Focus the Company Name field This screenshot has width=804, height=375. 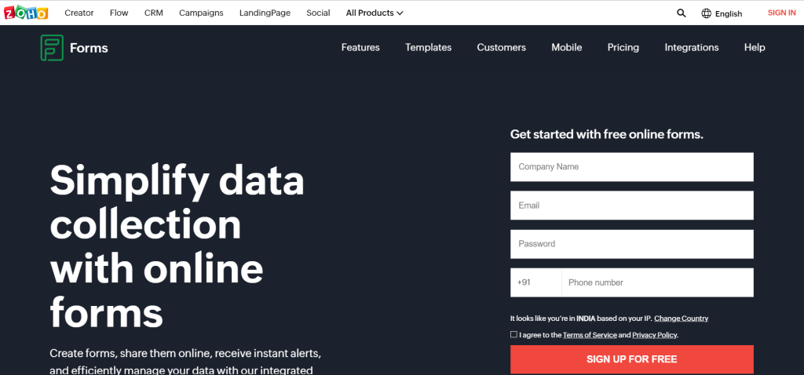632,166
